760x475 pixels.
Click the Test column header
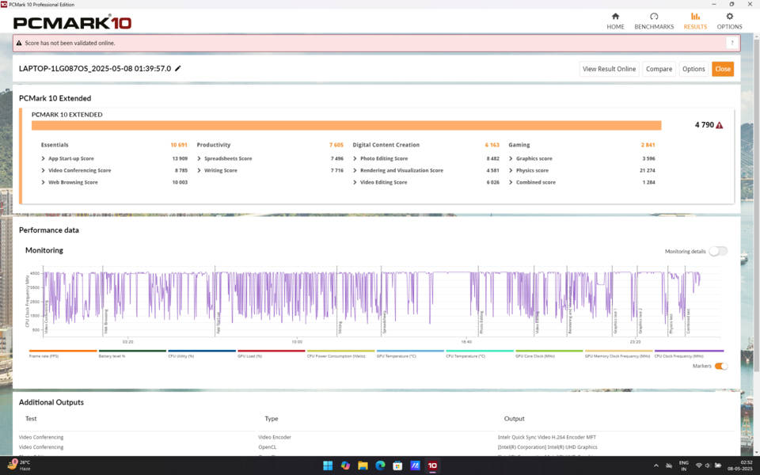coord(31,418)
